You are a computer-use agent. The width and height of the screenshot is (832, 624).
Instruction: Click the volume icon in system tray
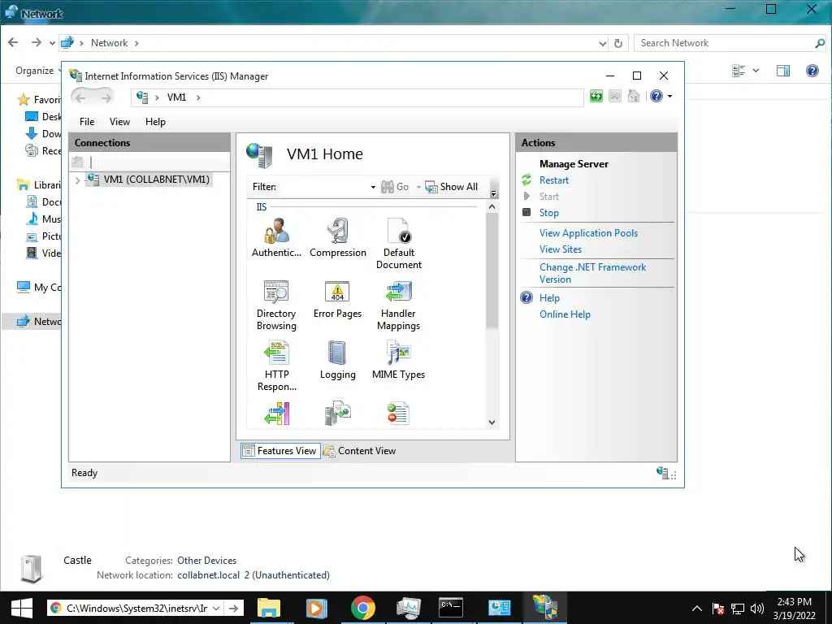point(757,608)
